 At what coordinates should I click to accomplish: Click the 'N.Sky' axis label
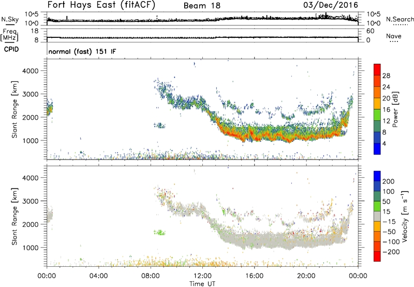[10, 19]
